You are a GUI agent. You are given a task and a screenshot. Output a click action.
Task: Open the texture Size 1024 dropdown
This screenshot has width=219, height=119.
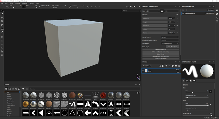(x=153, y=11)
